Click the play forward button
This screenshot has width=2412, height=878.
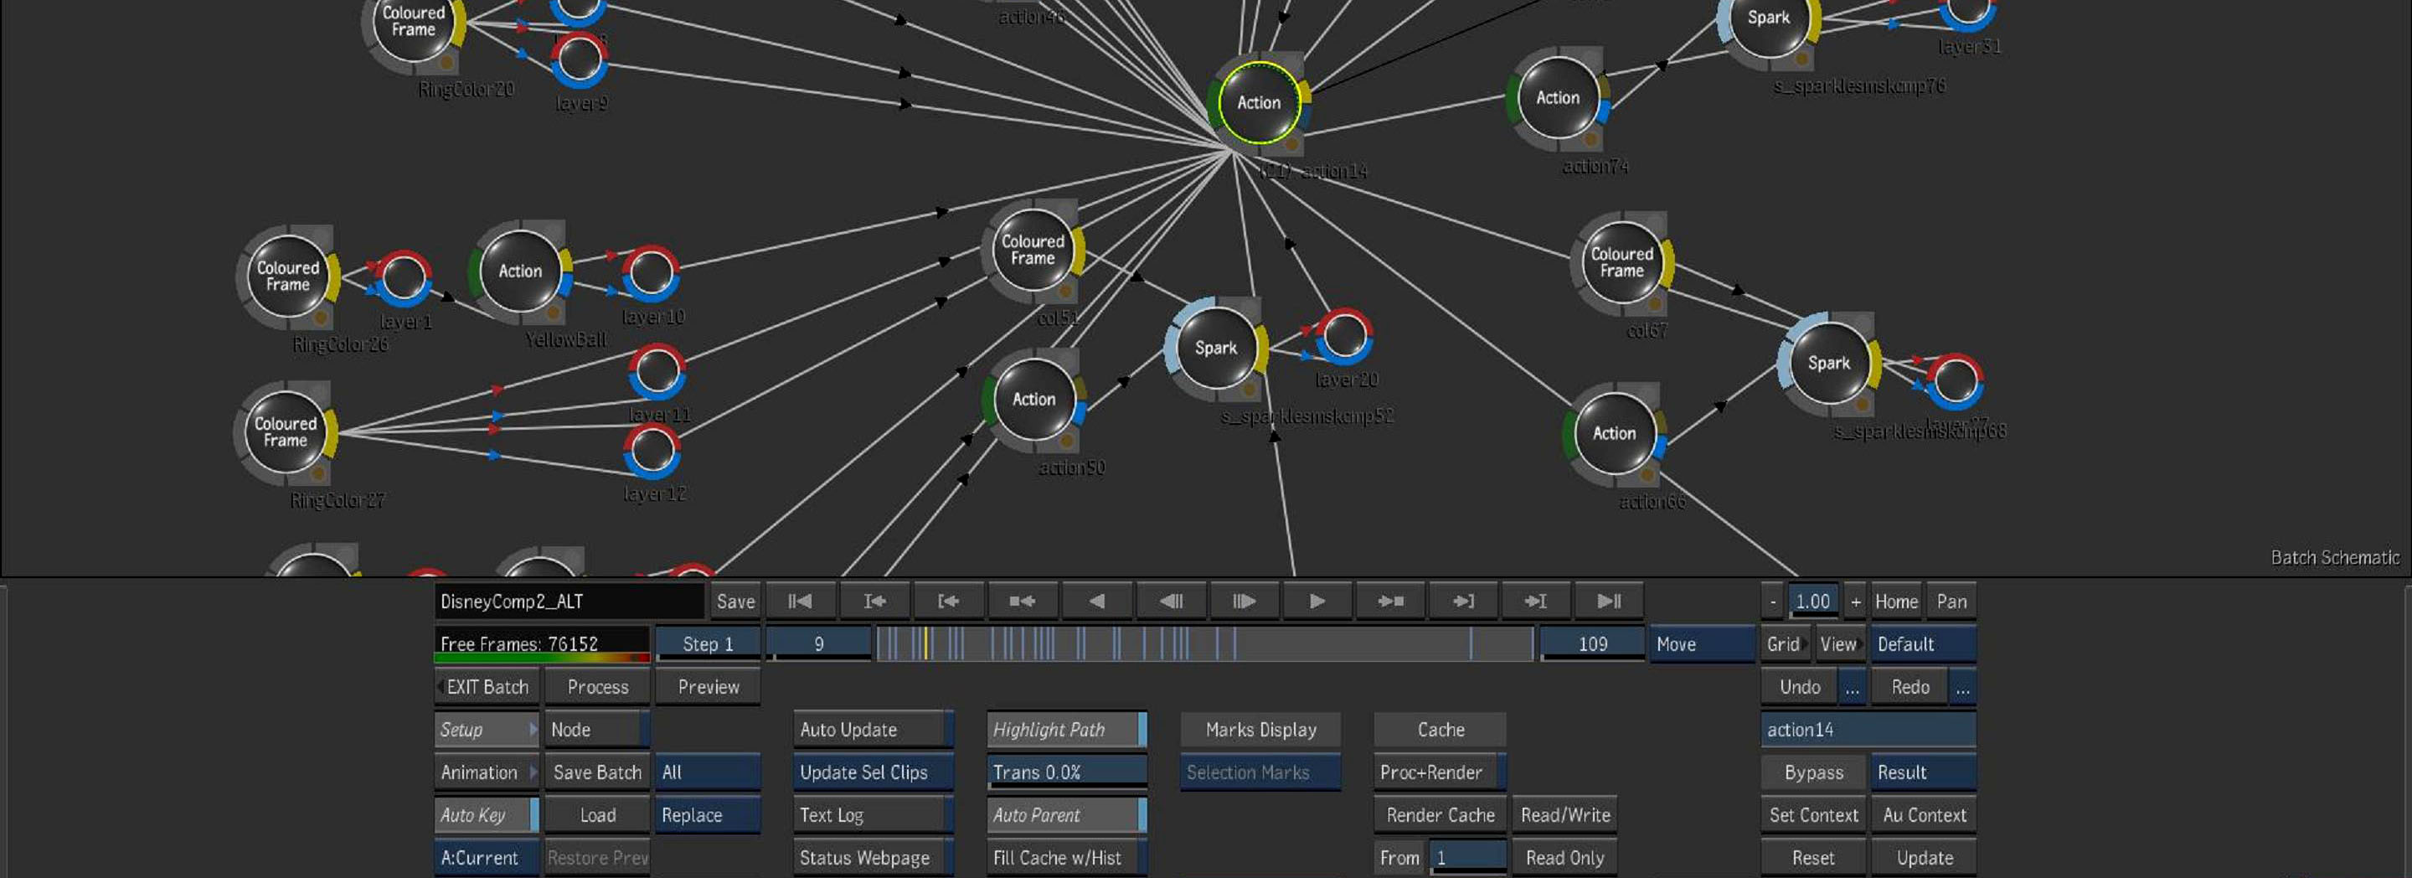pyautogui.click(x=1317, y=602)
